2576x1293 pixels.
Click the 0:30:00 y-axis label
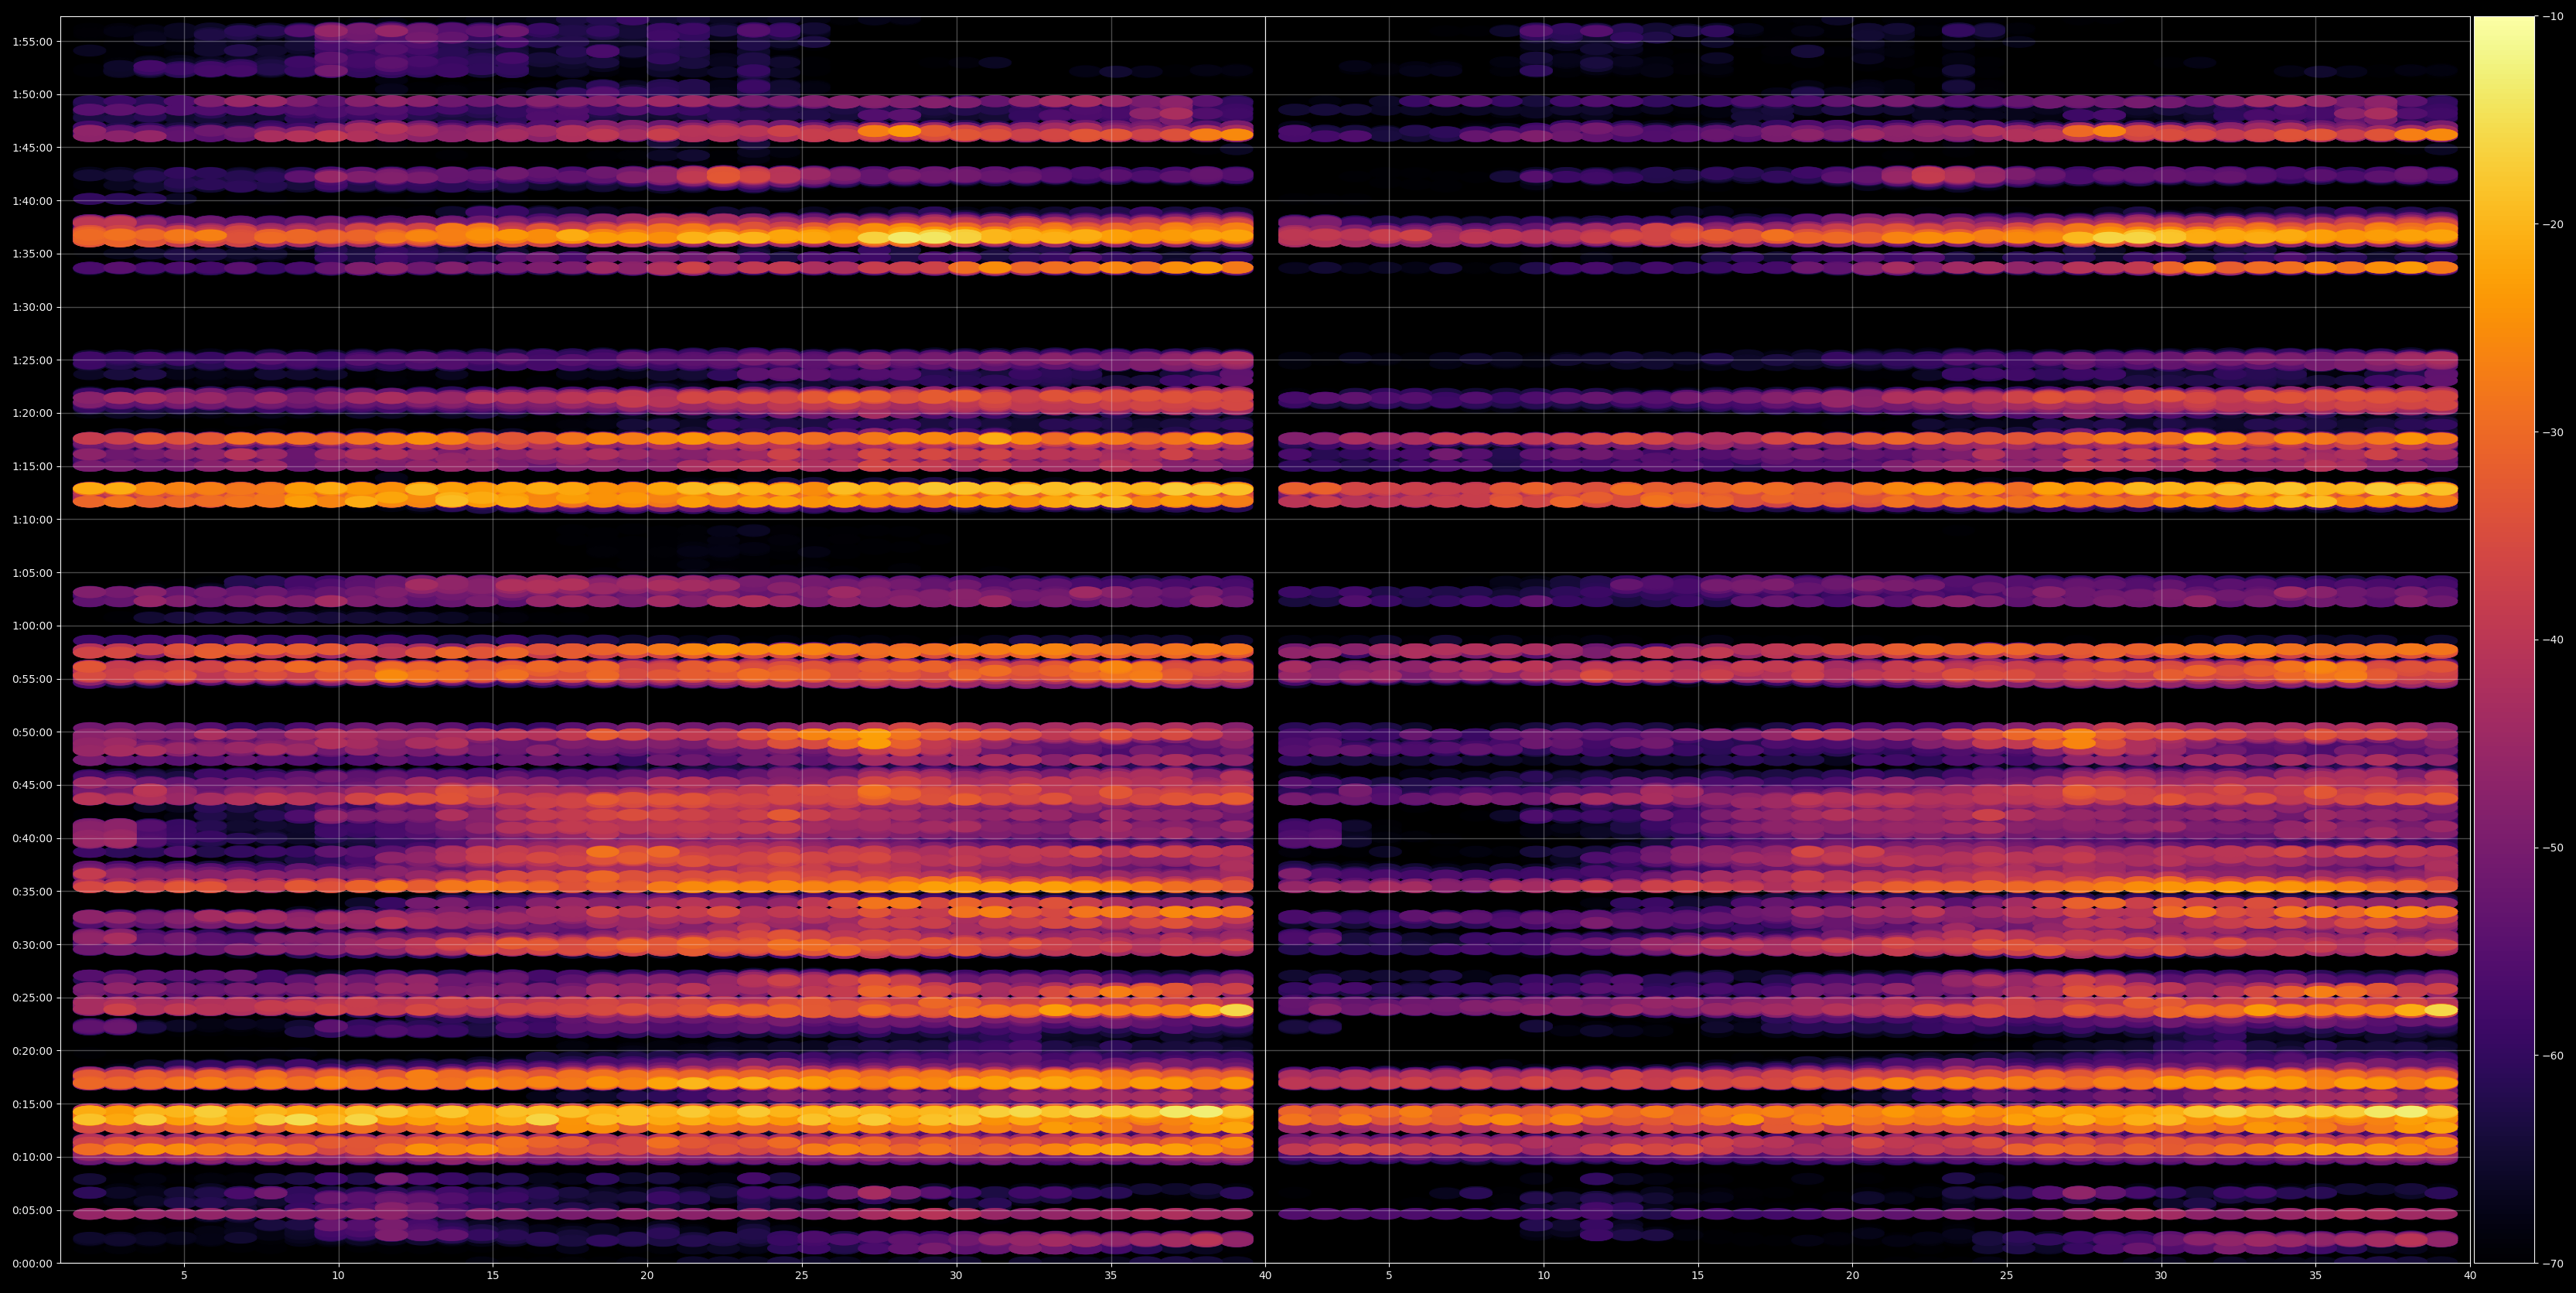(x=32, y=944)
